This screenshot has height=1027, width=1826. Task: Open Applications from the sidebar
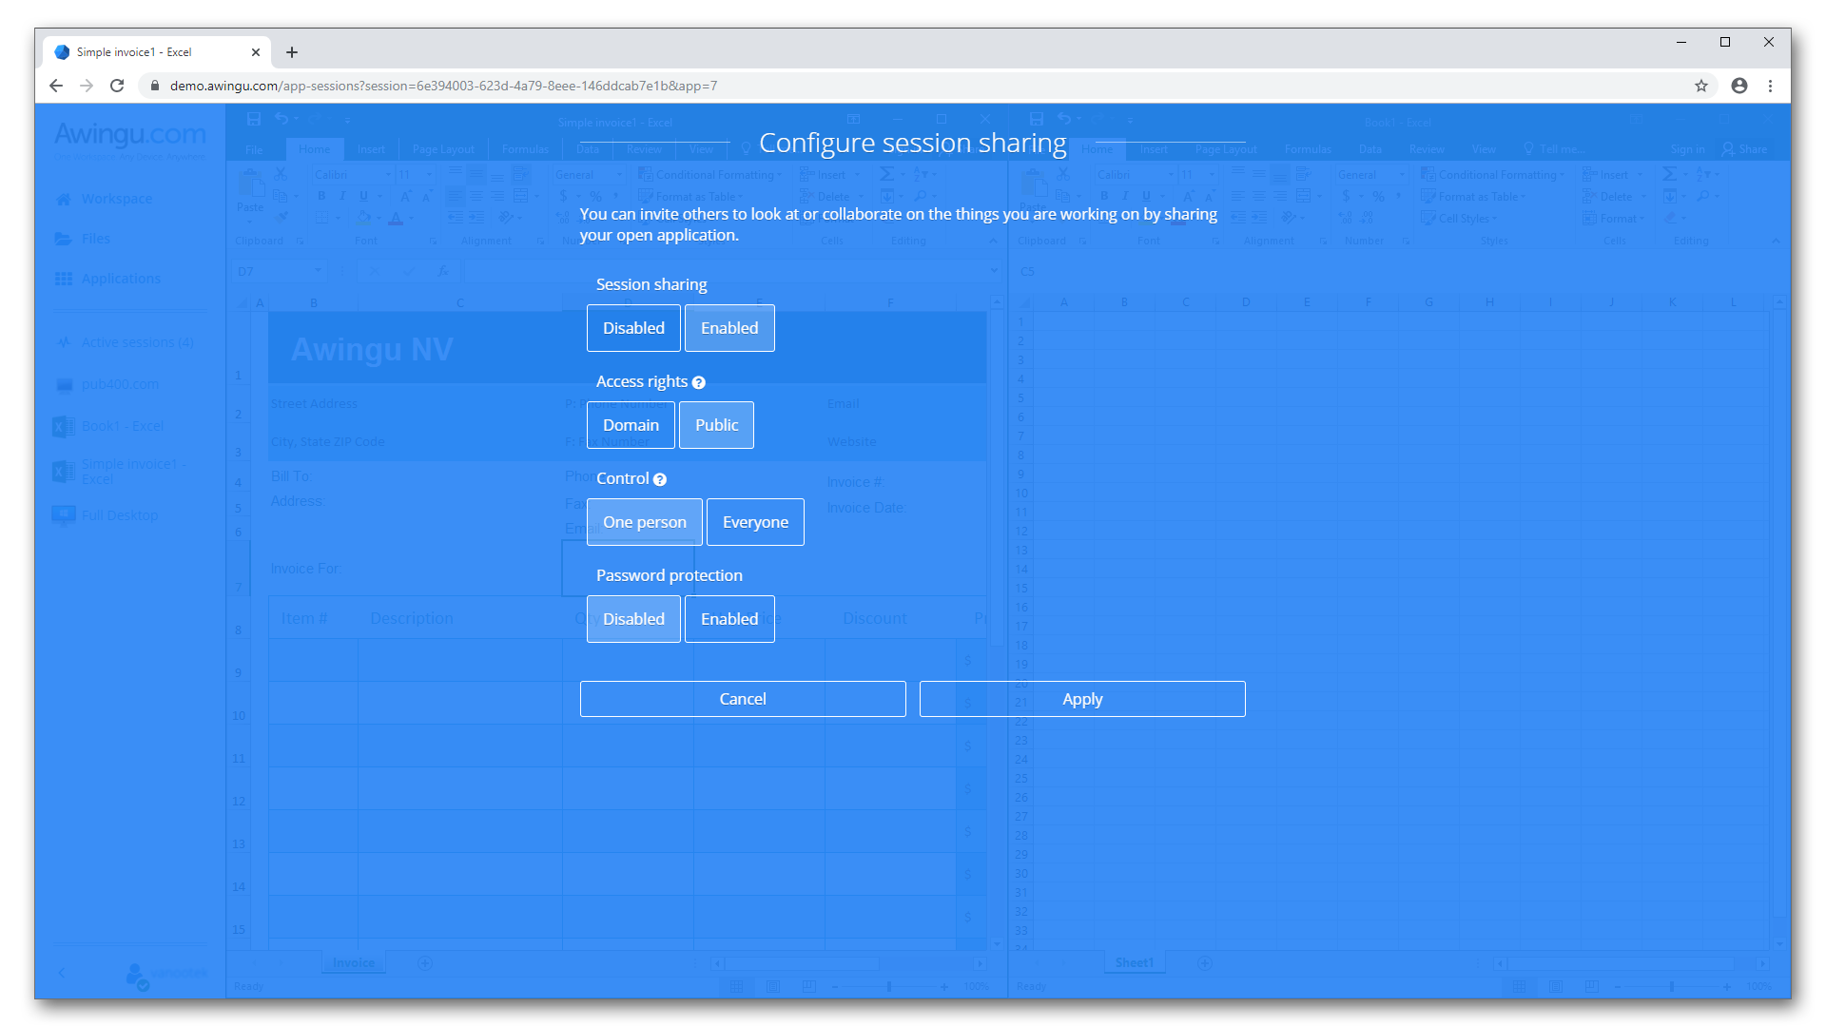point(119,278)
